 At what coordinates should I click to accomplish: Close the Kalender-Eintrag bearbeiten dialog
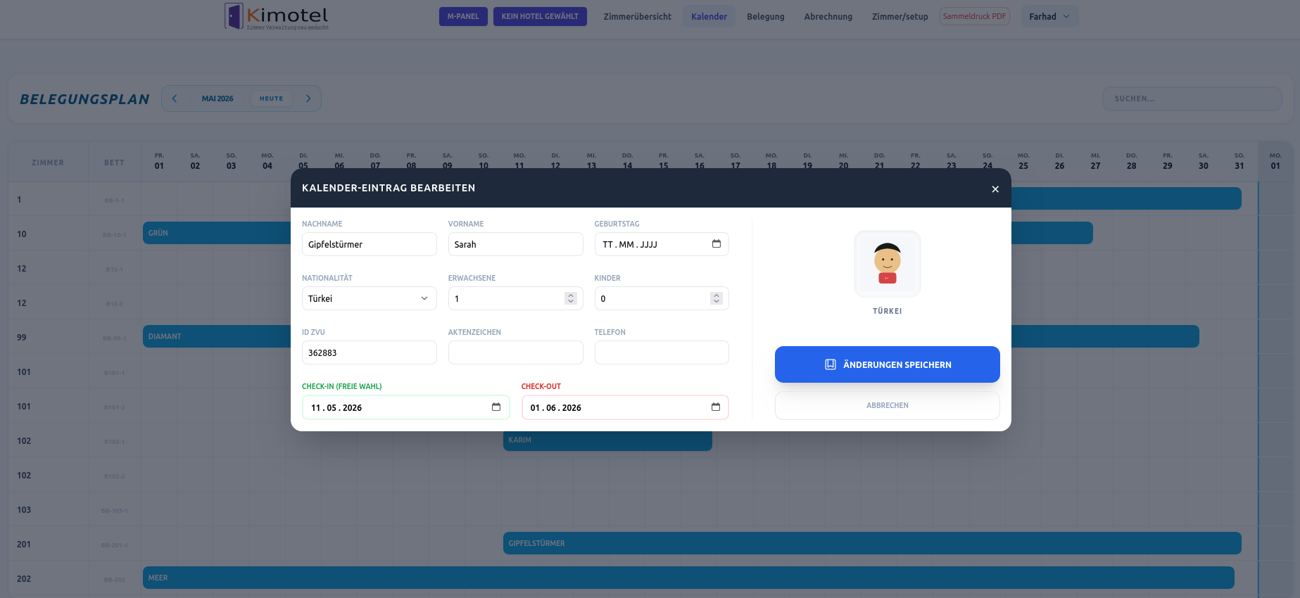995,189
